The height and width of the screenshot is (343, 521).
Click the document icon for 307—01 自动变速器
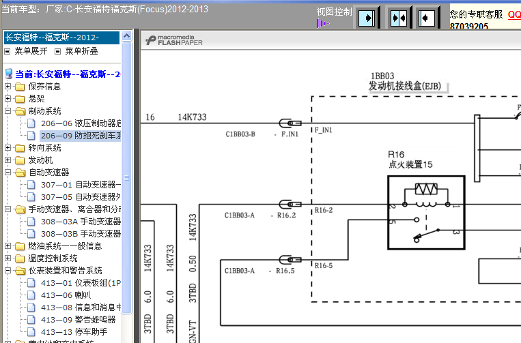[x=31, y=185]
